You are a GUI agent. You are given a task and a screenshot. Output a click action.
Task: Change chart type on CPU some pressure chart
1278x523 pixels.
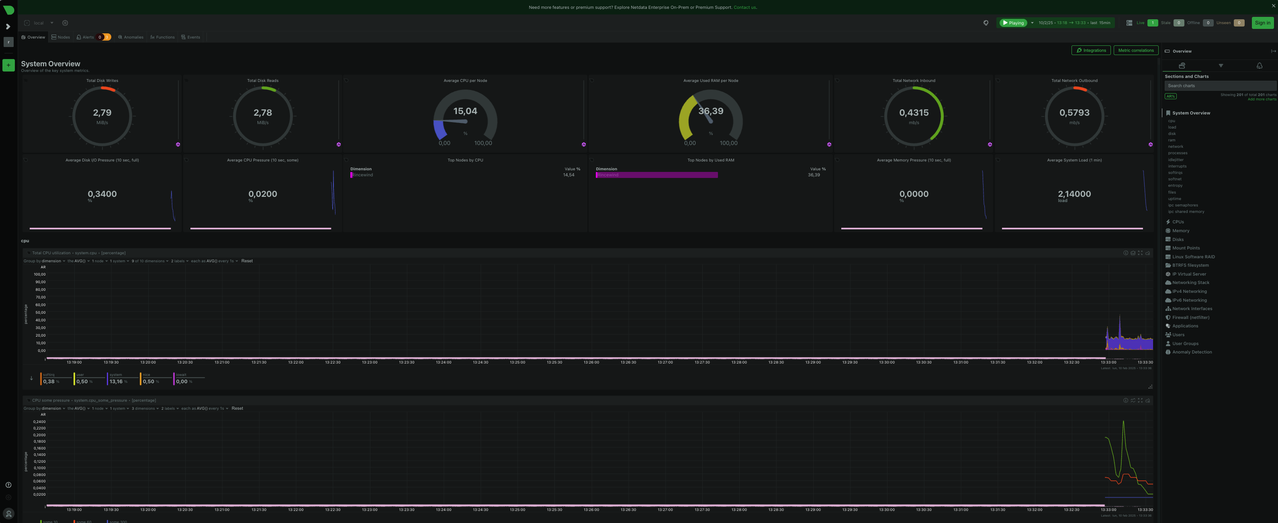(1133, 400)
